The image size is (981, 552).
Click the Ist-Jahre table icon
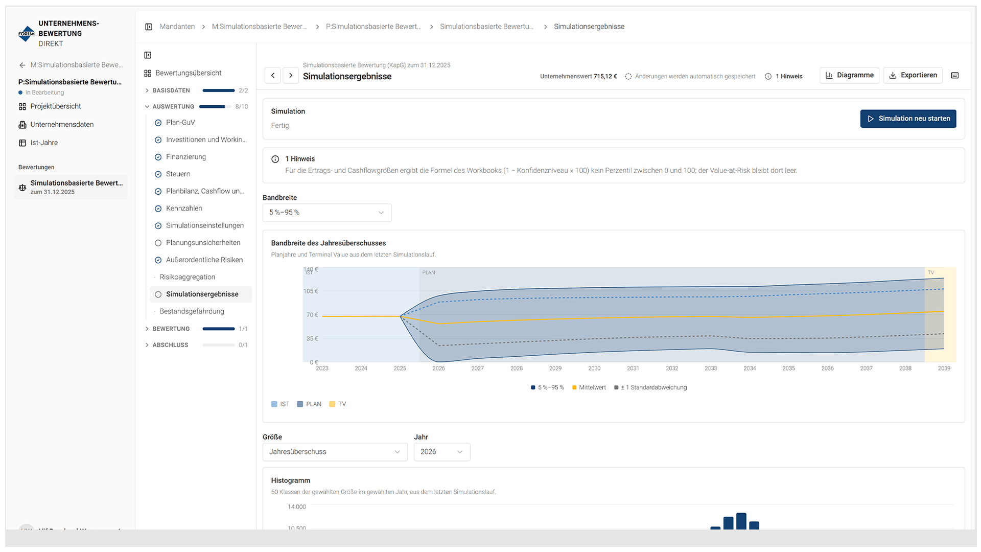click(22, 143)
